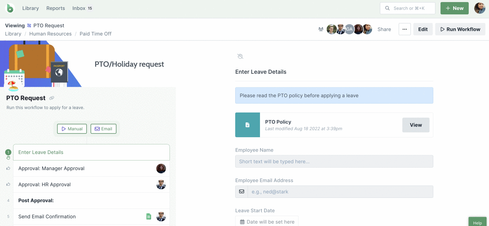
Task: Go to Inbox with 15 items
Action: click(82, 8)
